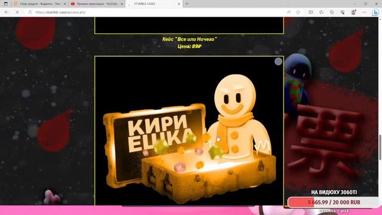The image size is (382, 215).
Task: Open Browser essentials heart icon
Action: tap(343, 12)
